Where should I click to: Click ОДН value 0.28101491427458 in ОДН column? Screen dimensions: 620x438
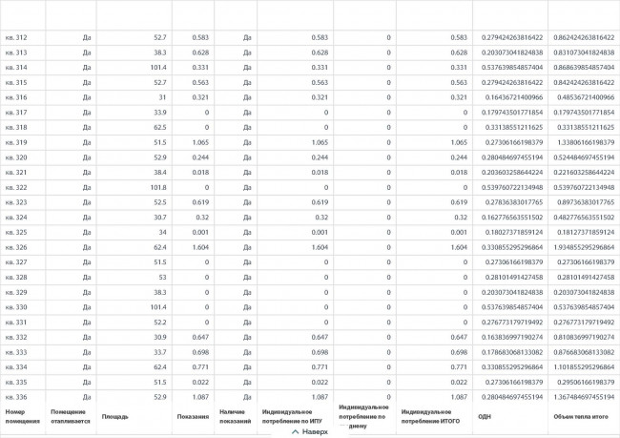tap(514, 278)
